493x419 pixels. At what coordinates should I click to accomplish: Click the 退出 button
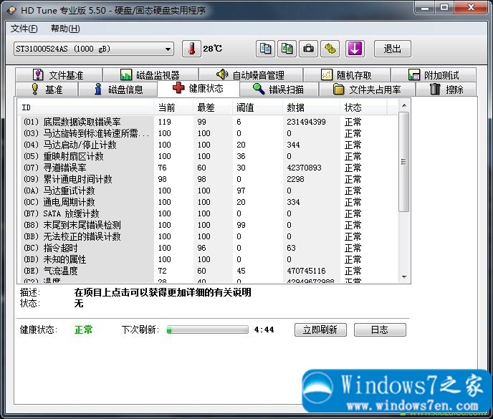393,49
